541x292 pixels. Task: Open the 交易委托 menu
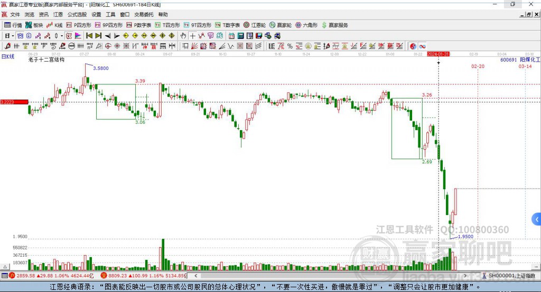144,14
